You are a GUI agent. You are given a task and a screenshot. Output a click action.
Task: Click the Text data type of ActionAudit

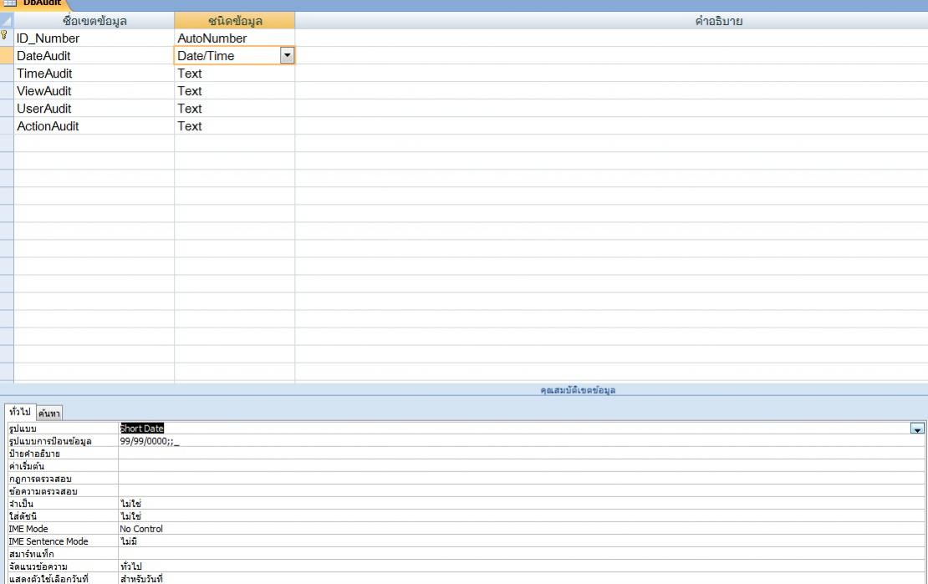click(234, 126)
